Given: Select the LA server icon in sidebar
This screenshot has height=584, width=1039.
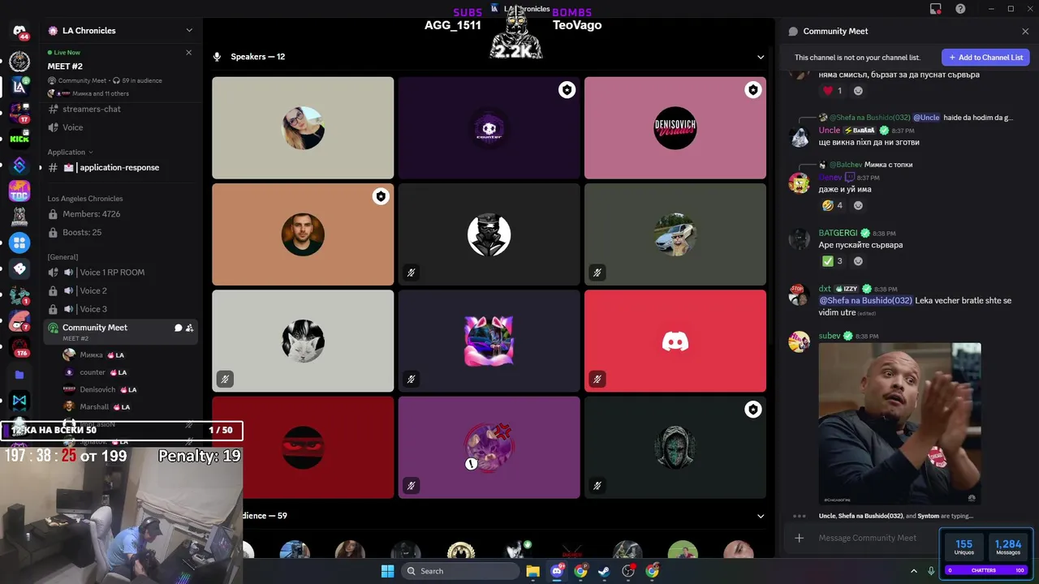Looking at the screenshot, I should coord(19,86).
